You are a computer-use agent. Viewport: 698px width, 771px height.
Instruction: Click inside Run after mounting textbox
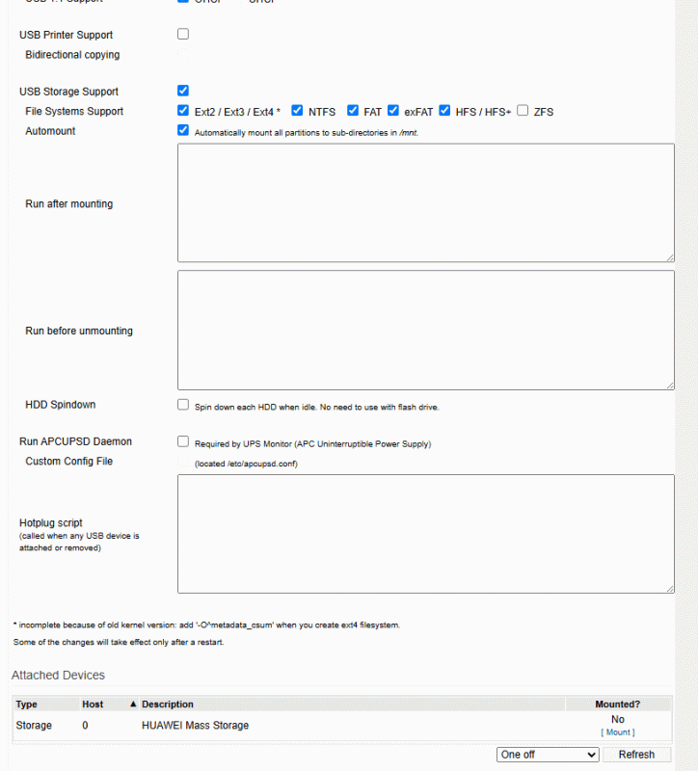pos(425,202)
